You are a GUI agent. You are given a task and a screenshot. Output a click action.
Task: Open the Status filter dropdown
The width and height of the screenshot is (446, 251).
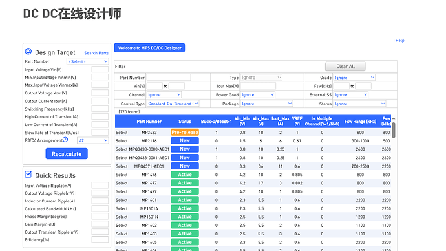point(360,104)
